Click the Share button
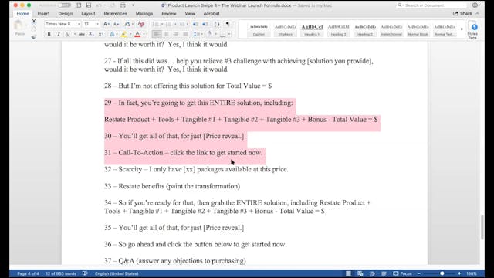This screenshot has height=278, width=494. click(x=462, y=14)
